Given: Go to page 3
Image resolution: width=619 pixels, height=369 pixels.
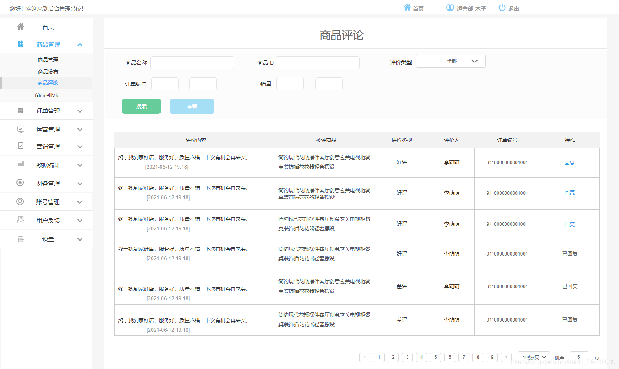Looking at the screenshot, I should tap(407, 357).
